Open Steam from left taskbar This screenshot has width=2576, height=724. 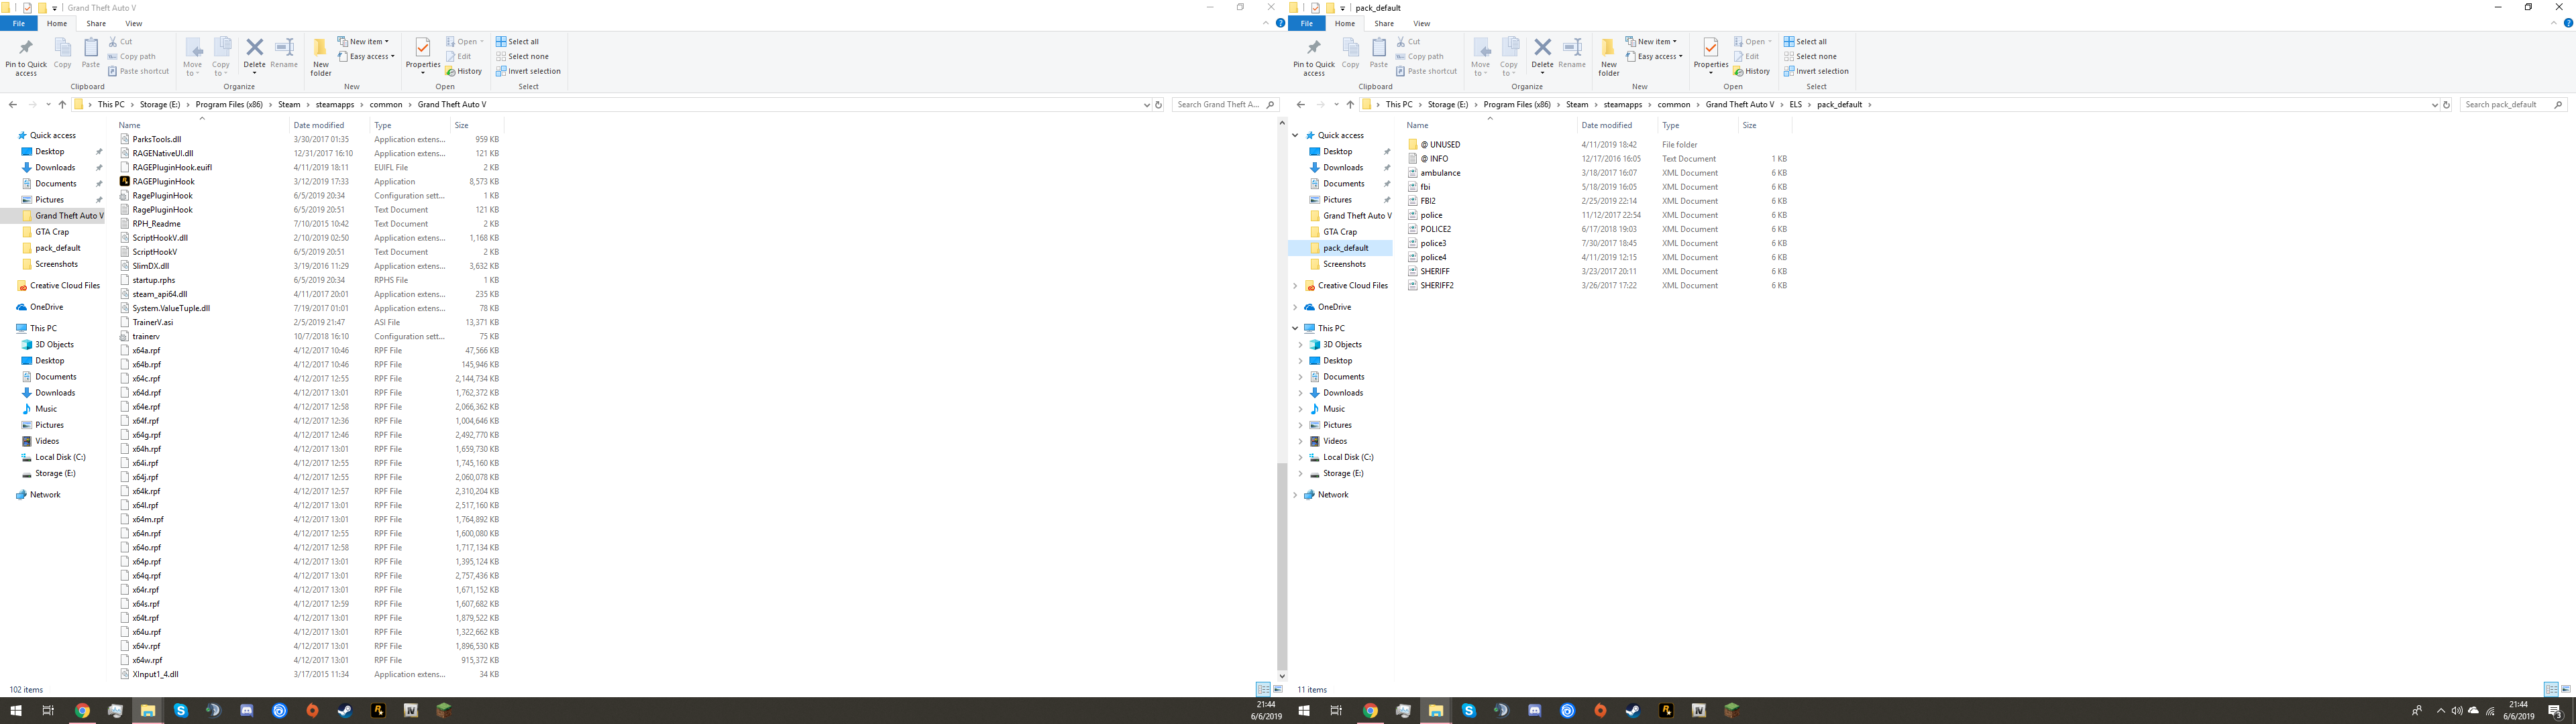click(345, 711)
